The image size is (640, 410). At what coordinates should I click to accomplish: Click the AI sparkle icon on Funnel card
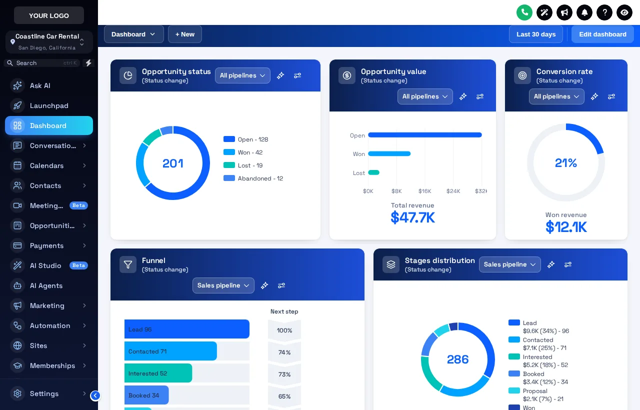click(x=264, y=285)
